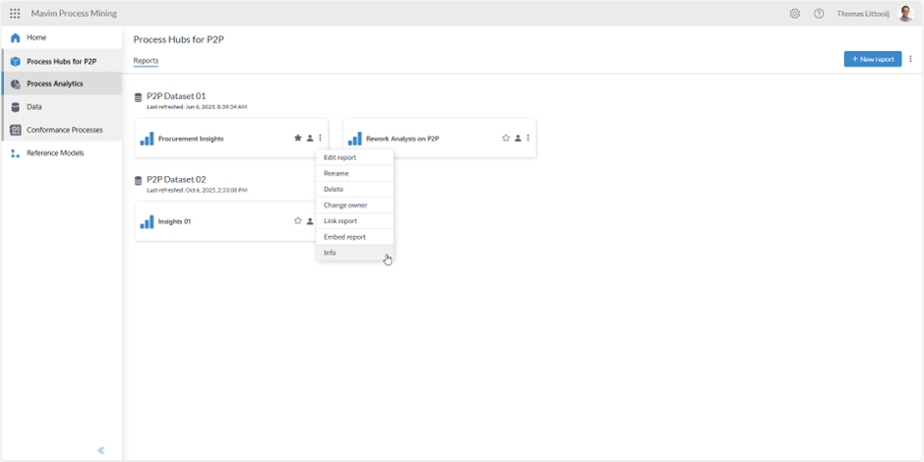This screenshot has width=924, height=462.
Task: Click the New report button
Action: [x=872, y=59]
